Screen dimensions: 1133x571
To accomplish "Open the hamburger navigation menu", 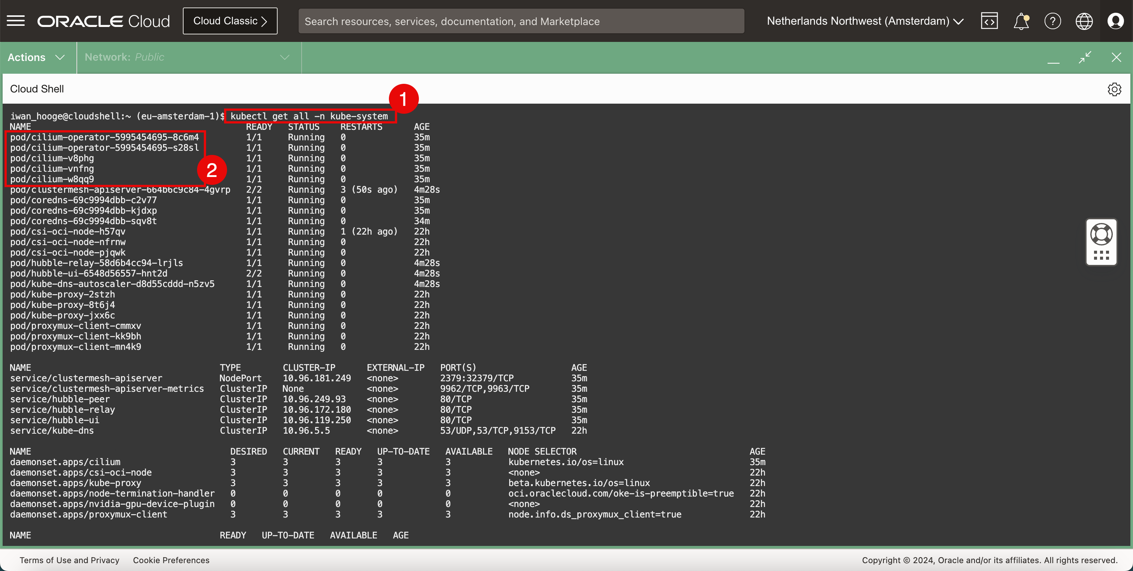I will [x=16, y=21].
